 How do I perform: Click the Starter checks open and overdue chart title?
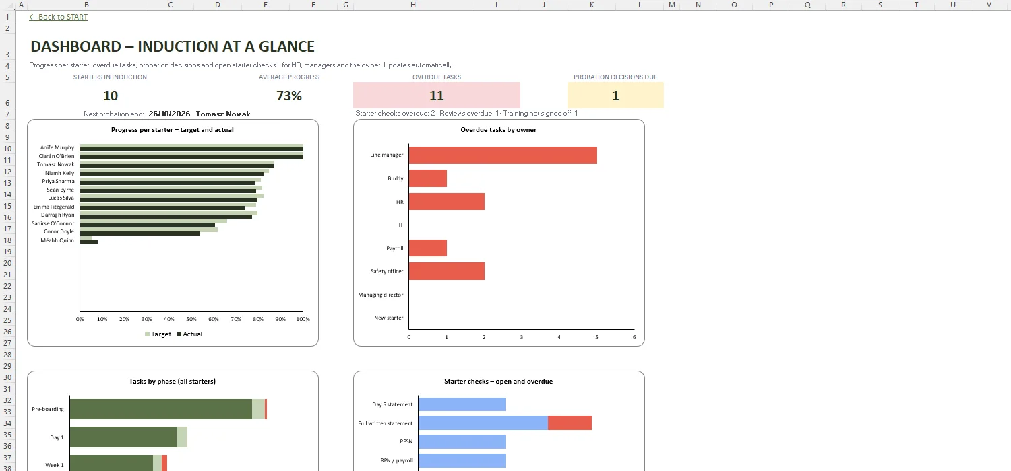pyautogui.click(x=499, y=381)
